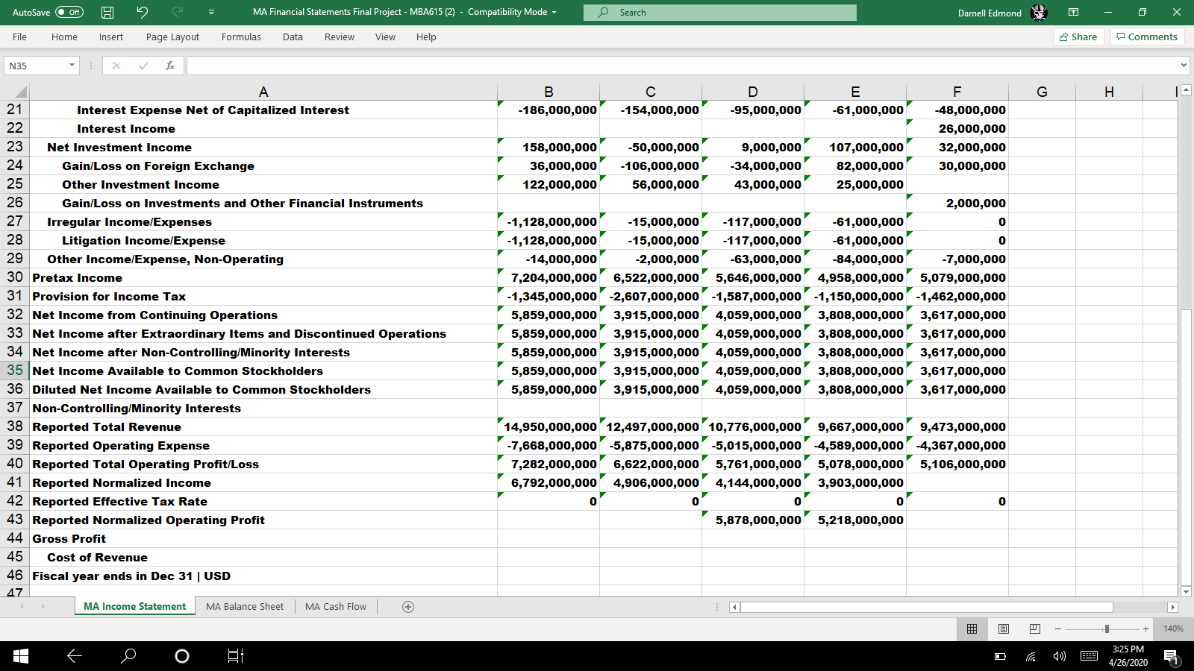Image resolution: width=1194 pixels, height=671 pixels.
Task: Open the Page Layout tab
Action: [172, 37]
